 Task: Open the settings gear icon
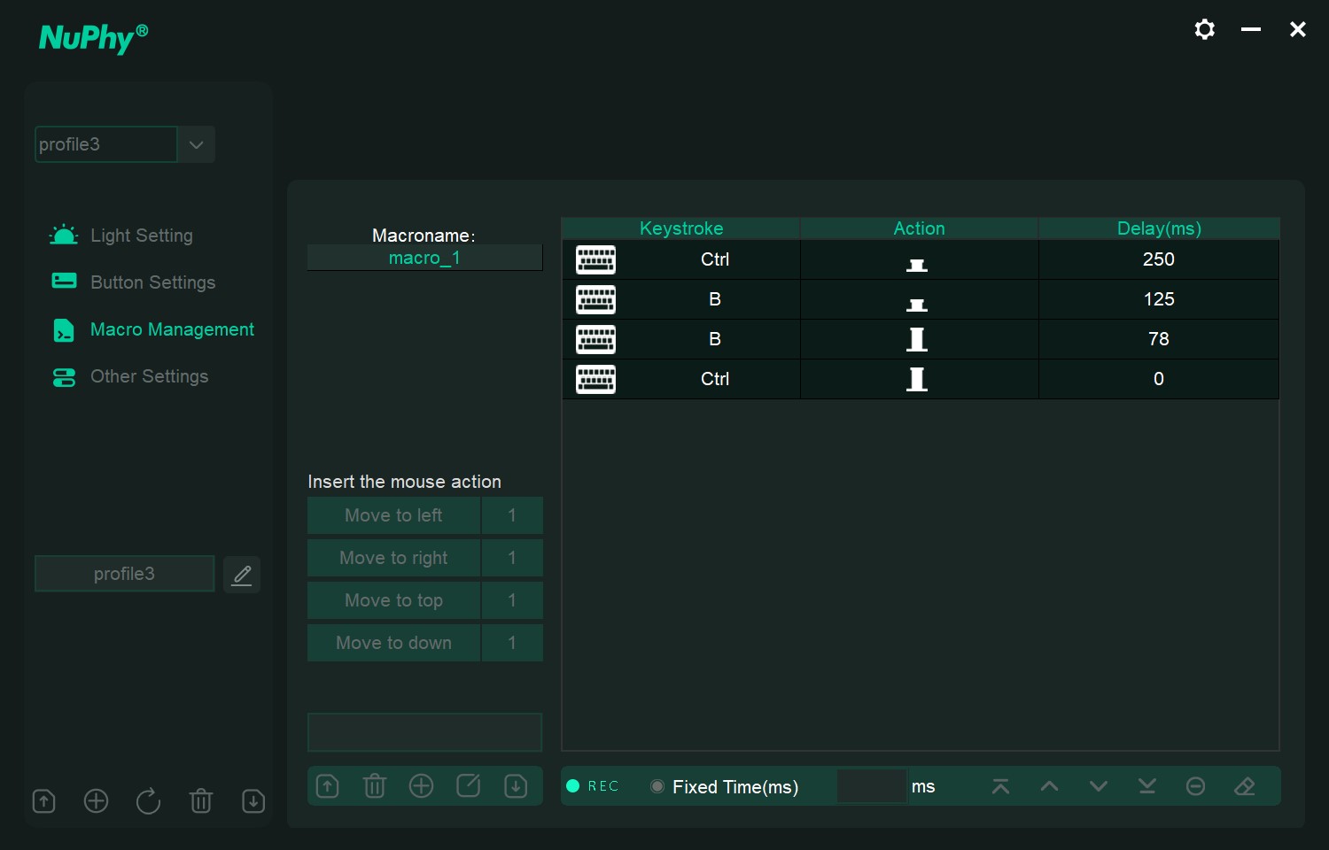point(1204,29)
